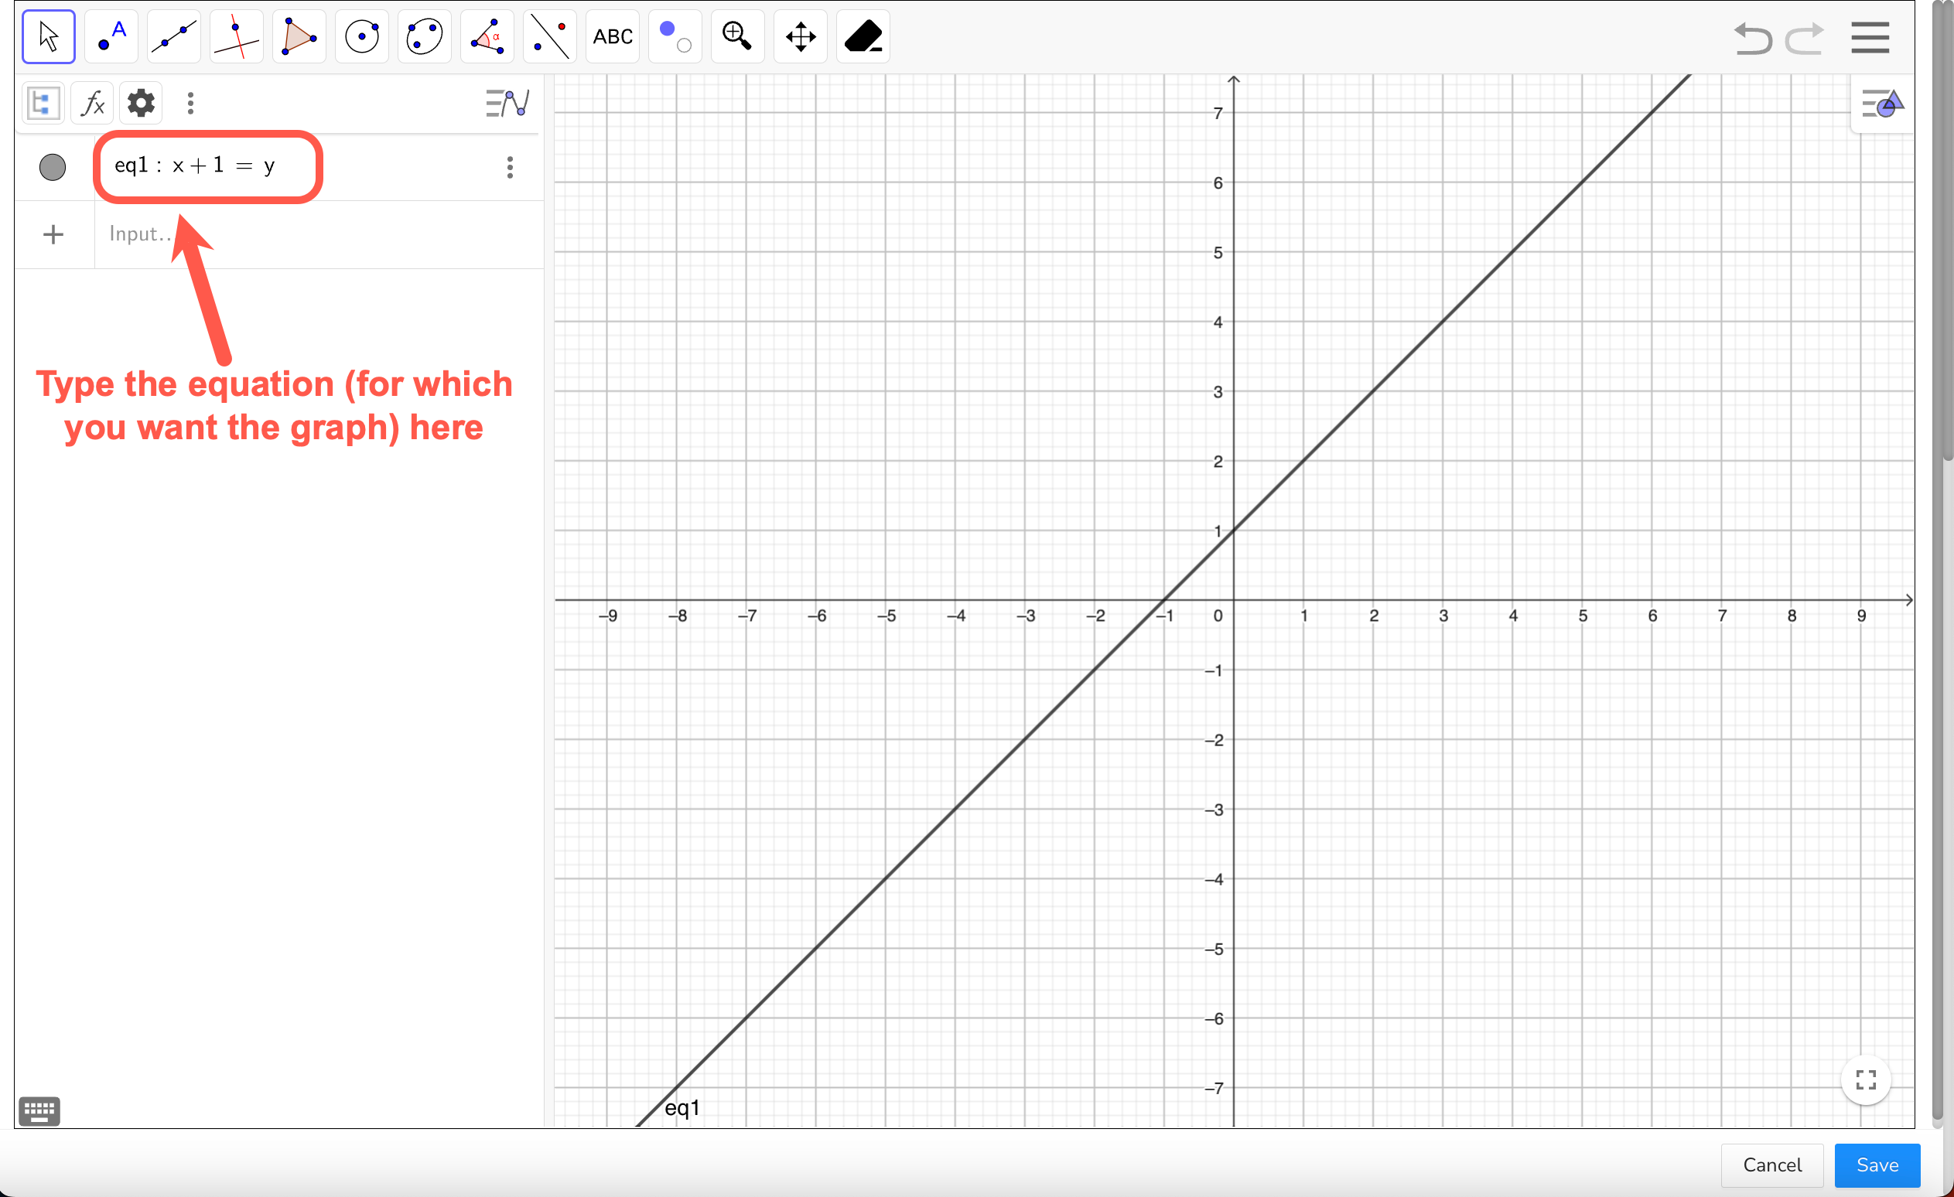Select the Line through two points tool

(173, 36)
